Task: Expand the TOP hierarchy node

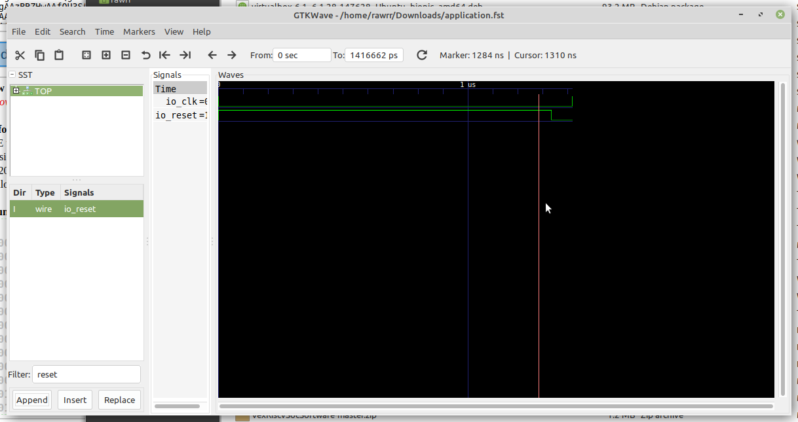Action: tap(16, 91)
